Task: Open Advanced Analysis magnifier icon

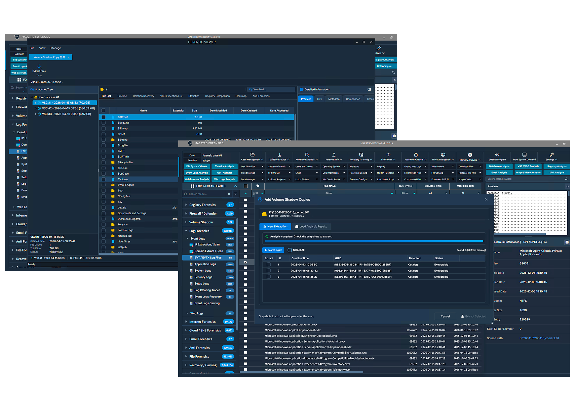Action: click(307, 155)
